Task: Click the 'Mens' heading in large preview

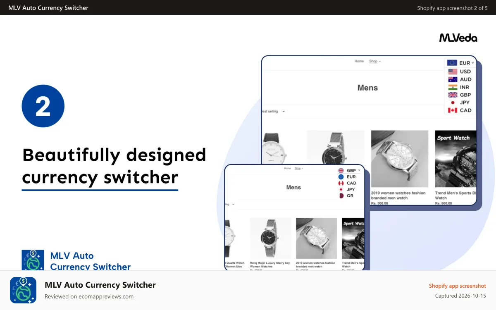Action: (367, 88)
